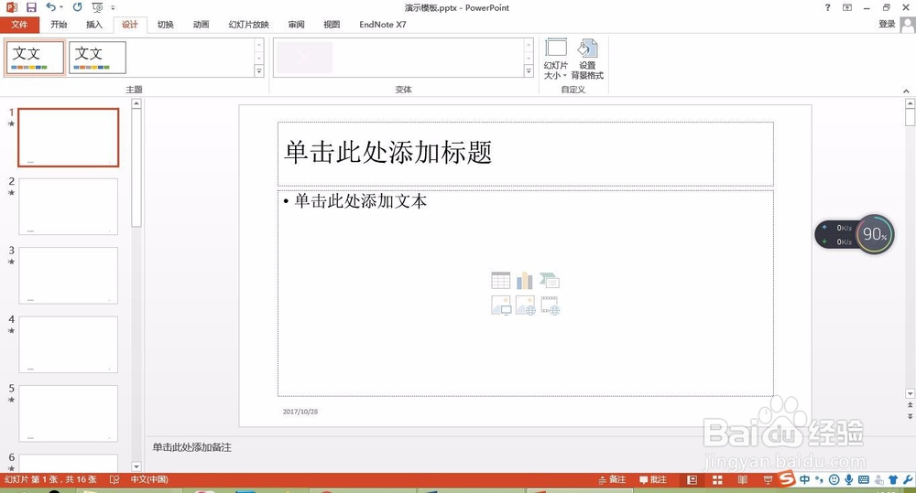Screen dimensions: 916x493
Task: Open 幻灯片大小 dropdown
Action: click(556, 59)
